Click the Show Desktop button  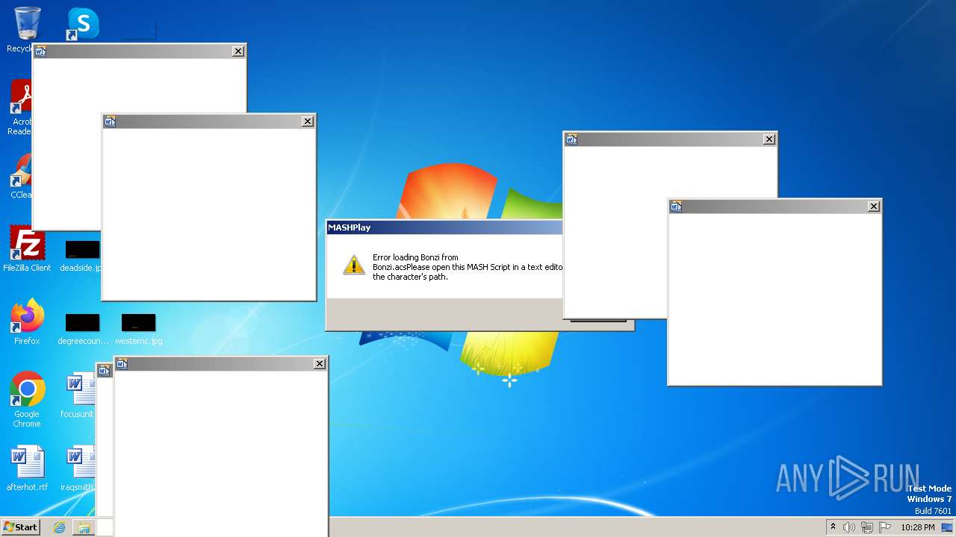click(947, 527)
